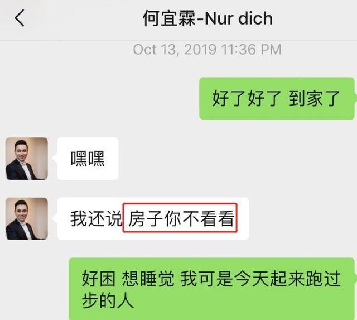Tap the words 我可是今天起来跑过 in last bubble
Image resolution: width=357 pixels, height=320 pixels.
click(x=260, y=279)
